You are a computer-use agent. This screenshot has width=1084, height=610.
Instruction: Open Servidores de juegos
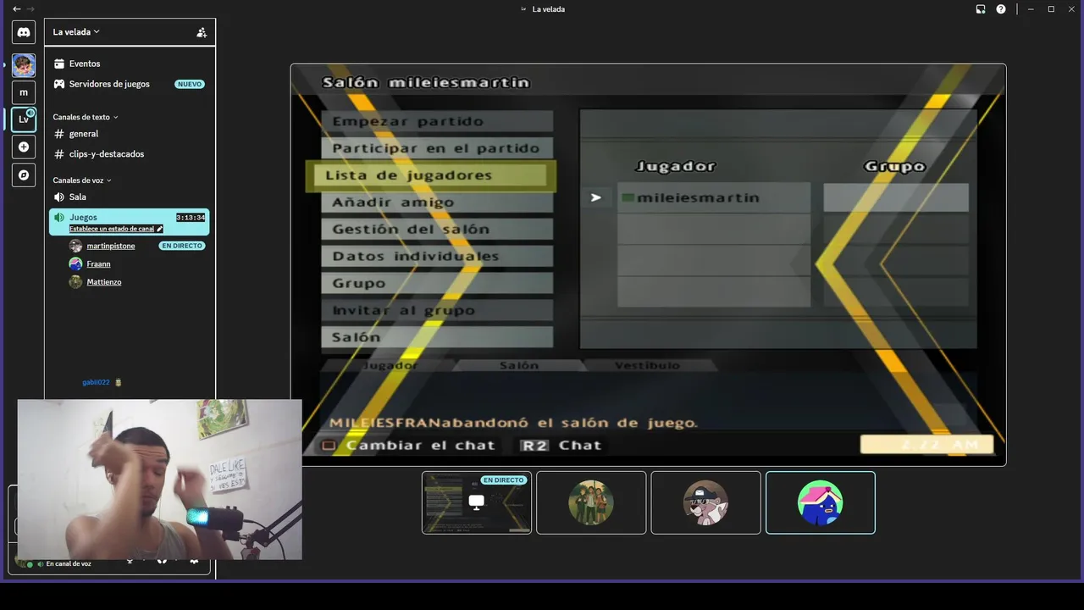click(130, 84)
